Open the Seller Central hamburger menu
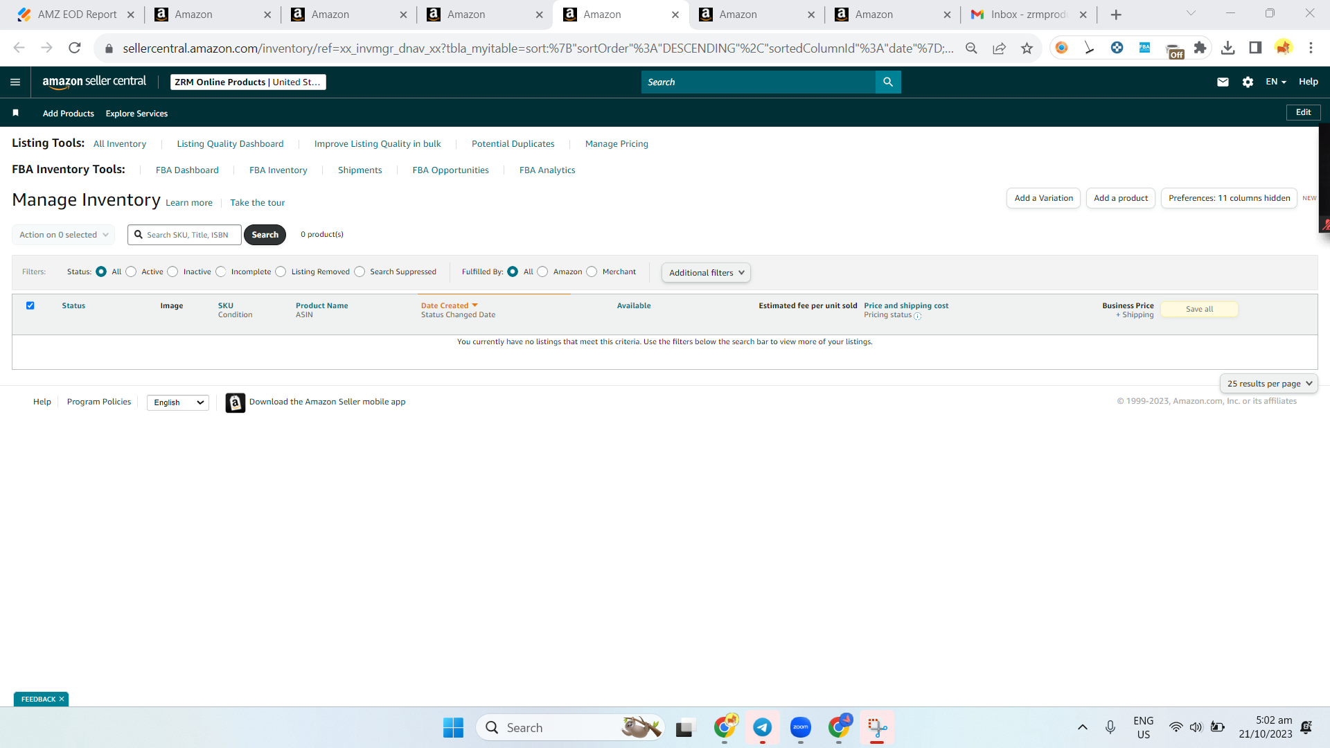The width and height of the screenshot is (1330, 748). click(x=15, y=82)
